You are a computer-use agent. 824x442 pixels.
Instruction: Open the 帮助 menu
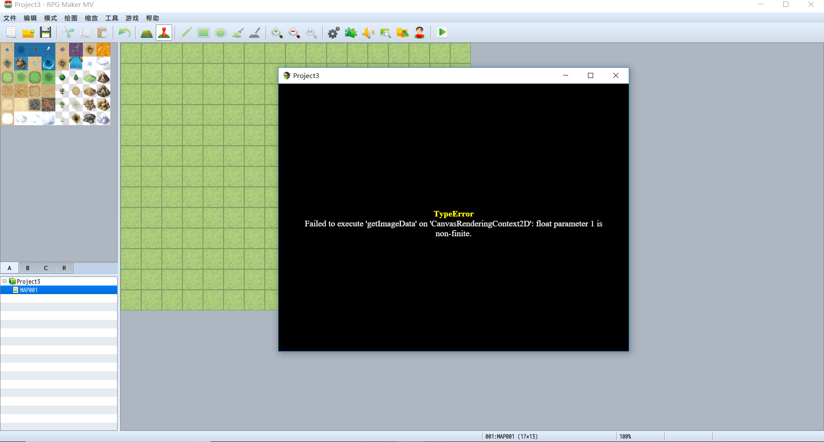tap(152, 18)
